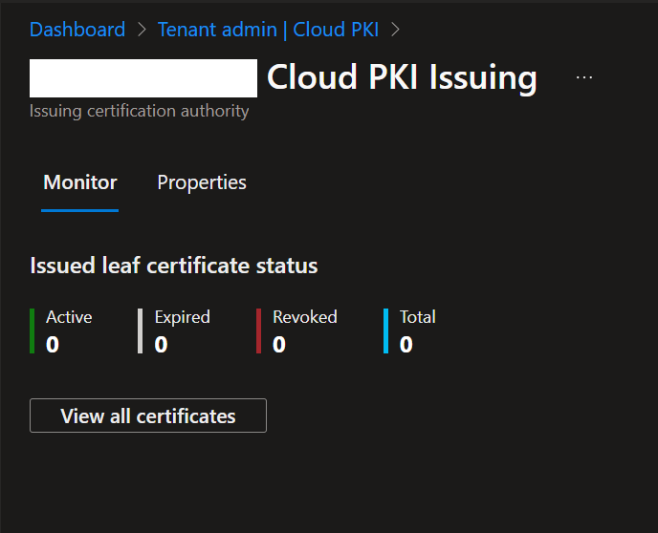The image size is (658, 533).
Task: Open the Dashboard breadcrumb link
Action: (x=77, y=30)
